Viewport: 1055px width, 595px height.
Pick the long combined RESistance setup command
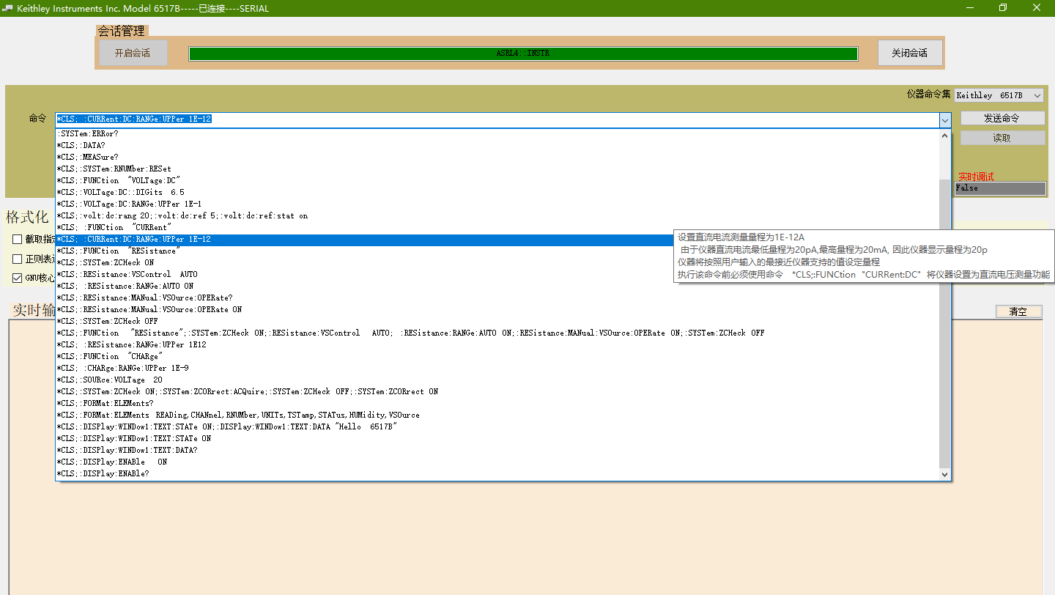(497, 333)
